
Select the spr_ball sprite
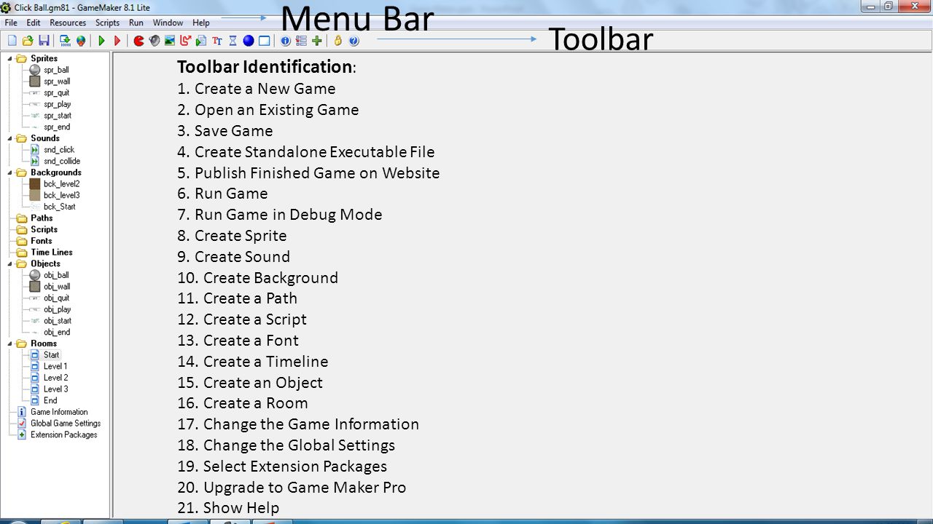[56, 70]
